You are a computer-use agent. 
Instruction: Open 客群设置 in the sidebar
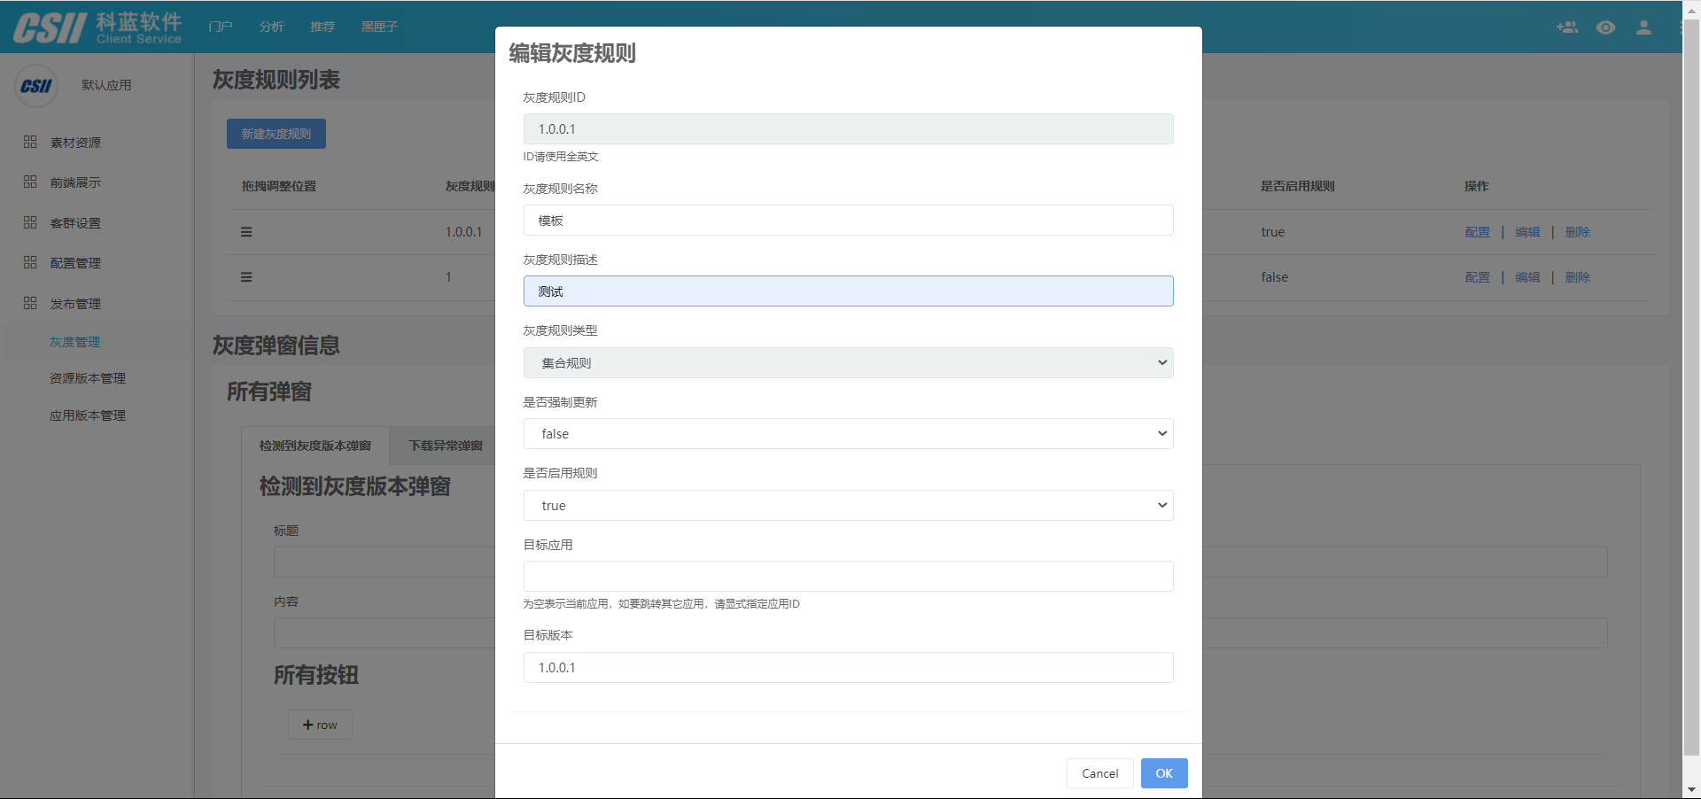[75, 223]
